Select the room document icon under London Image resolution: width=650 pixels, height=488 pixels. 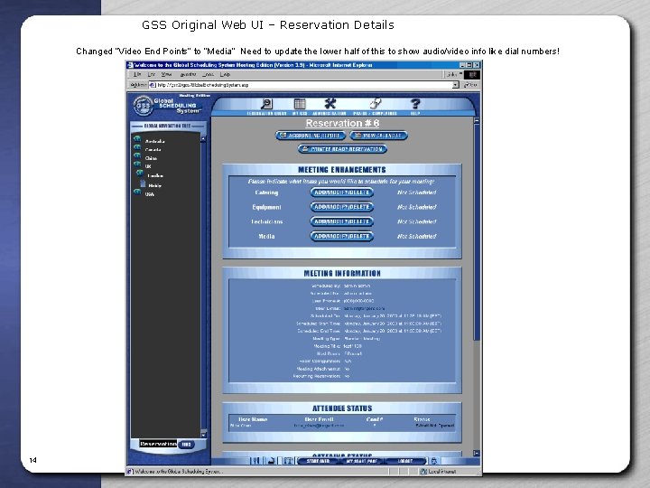[x=143, y=183]
